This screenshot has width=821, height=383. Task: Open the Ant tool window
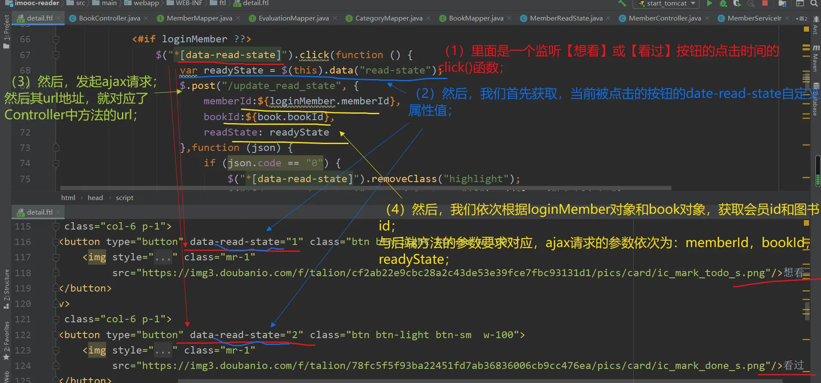pos(816,25)
